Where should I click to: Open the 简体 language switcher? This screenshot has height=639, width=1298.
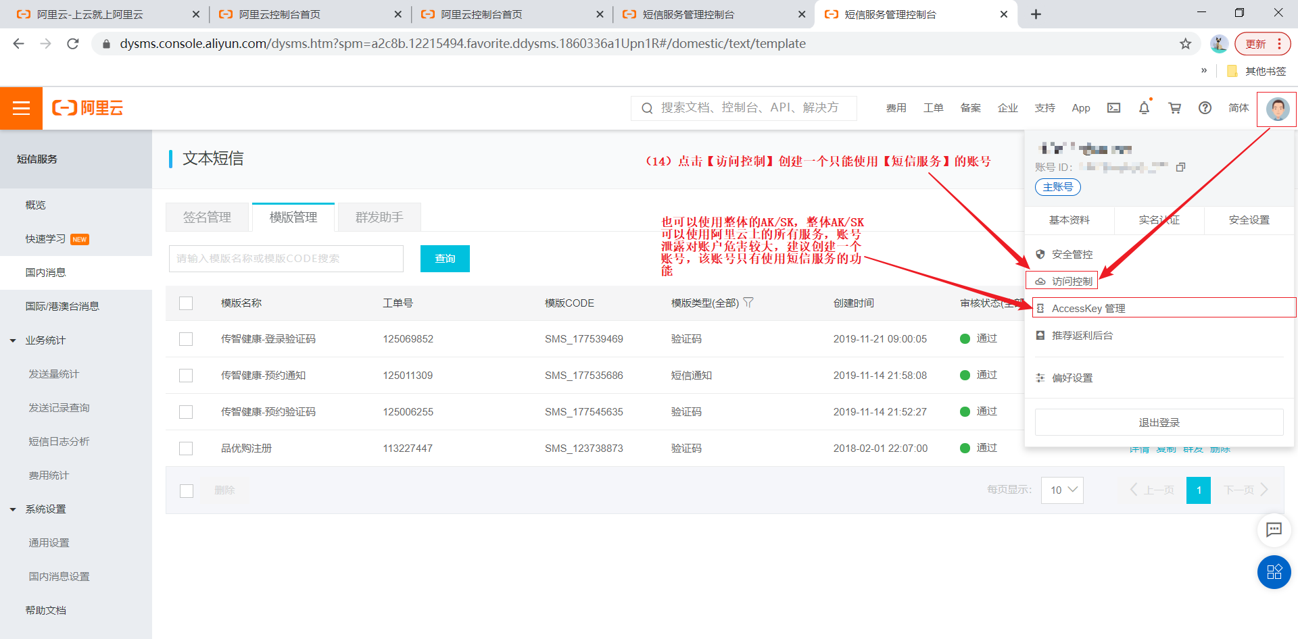pos(1239,108)
